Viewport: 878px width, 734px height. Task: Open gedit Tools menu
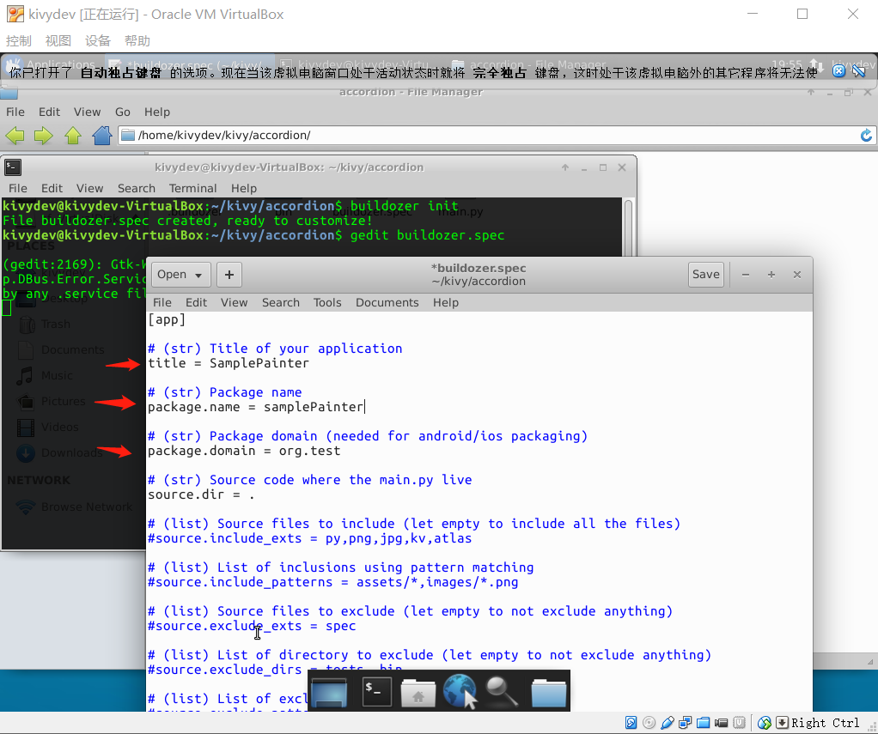[x=327, y=303]
